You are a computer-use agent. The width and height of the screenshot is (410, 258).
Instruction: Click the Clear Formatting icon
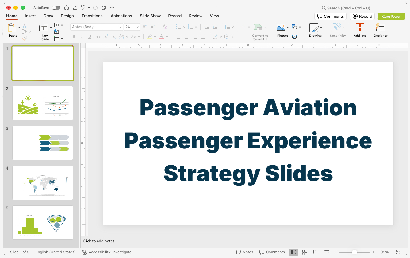pos(165,27)
